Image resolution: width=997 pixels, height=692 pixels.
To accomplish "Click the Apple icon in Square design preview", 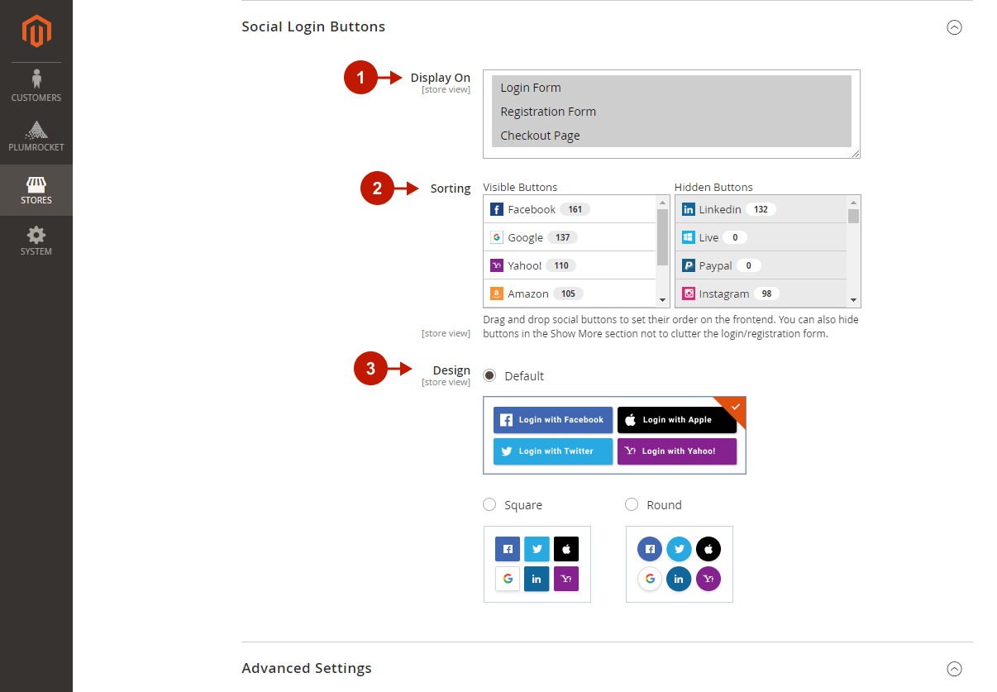I will coord(566,549).
